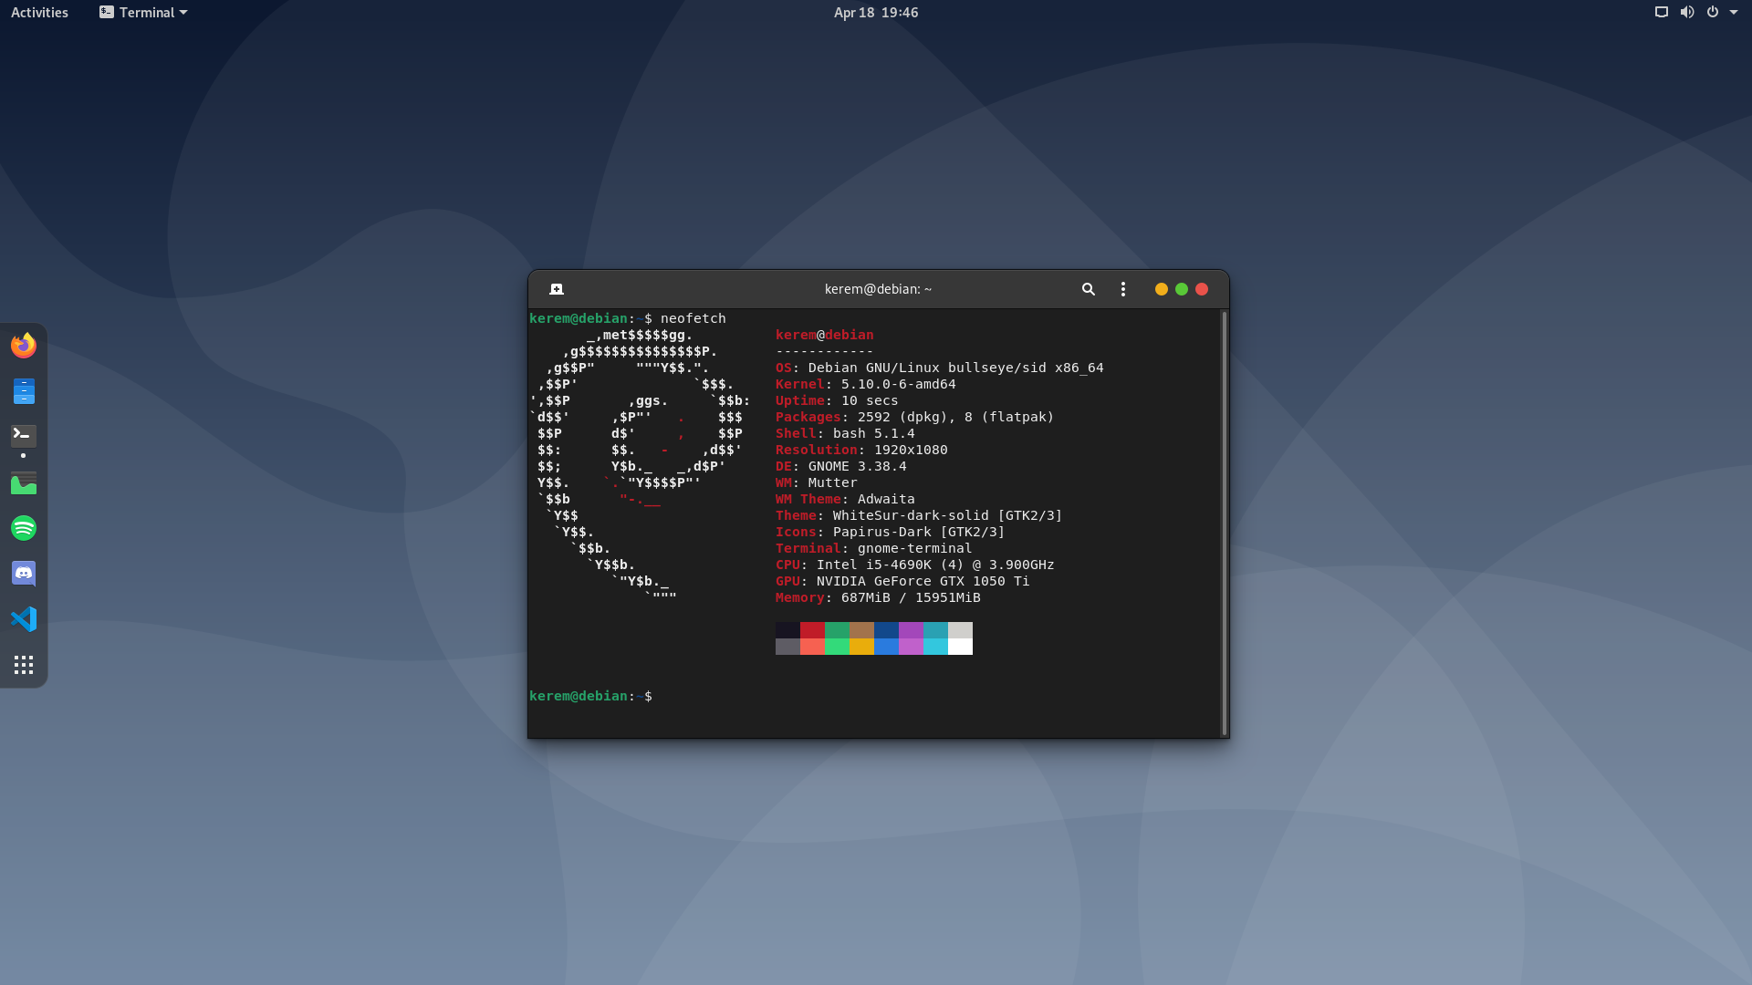
Task: Click the volume icon in top bar
Action: [x=1686, y=12]
